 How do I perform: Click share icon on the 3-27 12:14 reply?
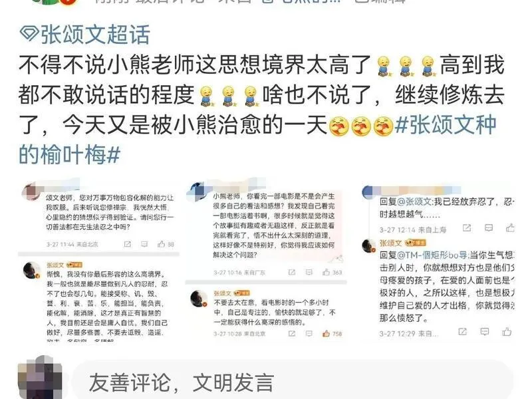pyautogui.click(x=467, y=228)
